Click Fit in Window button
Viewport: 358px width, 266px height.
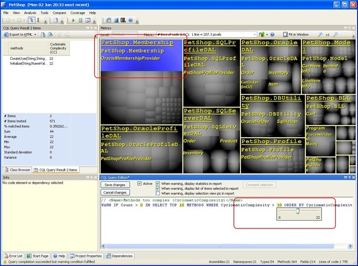pos(296,35)
